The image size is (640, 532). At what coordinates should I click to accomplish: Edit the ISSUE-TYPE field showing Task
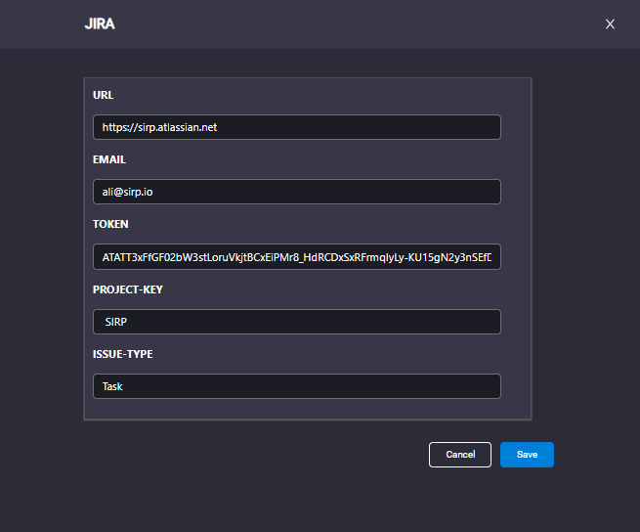click(x=297, y=386)
